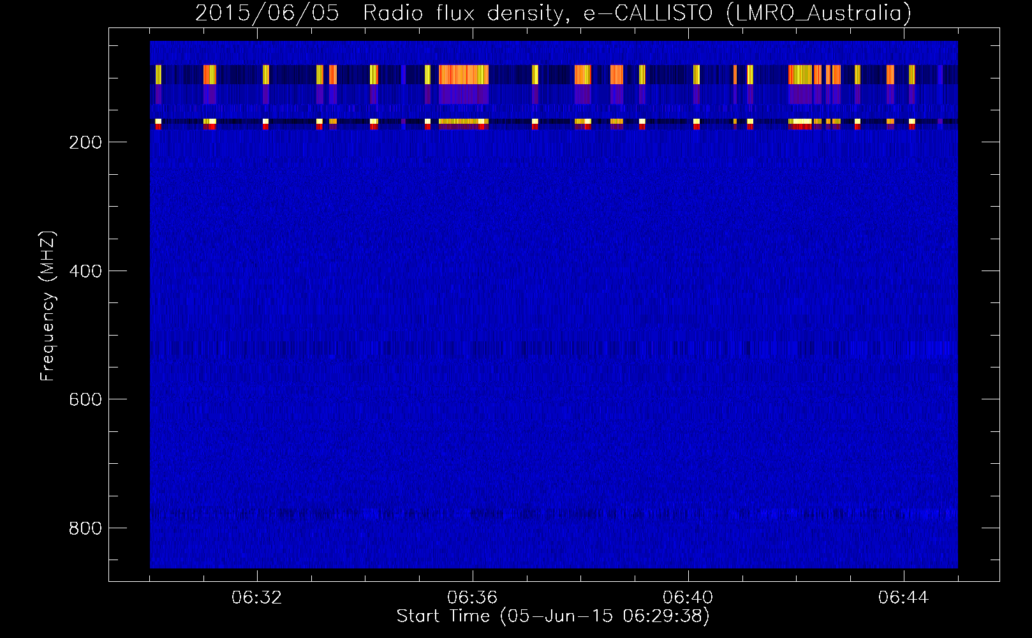Click the 600 frequency tick label
The image size is (1032, 638).
coord(85,399)
